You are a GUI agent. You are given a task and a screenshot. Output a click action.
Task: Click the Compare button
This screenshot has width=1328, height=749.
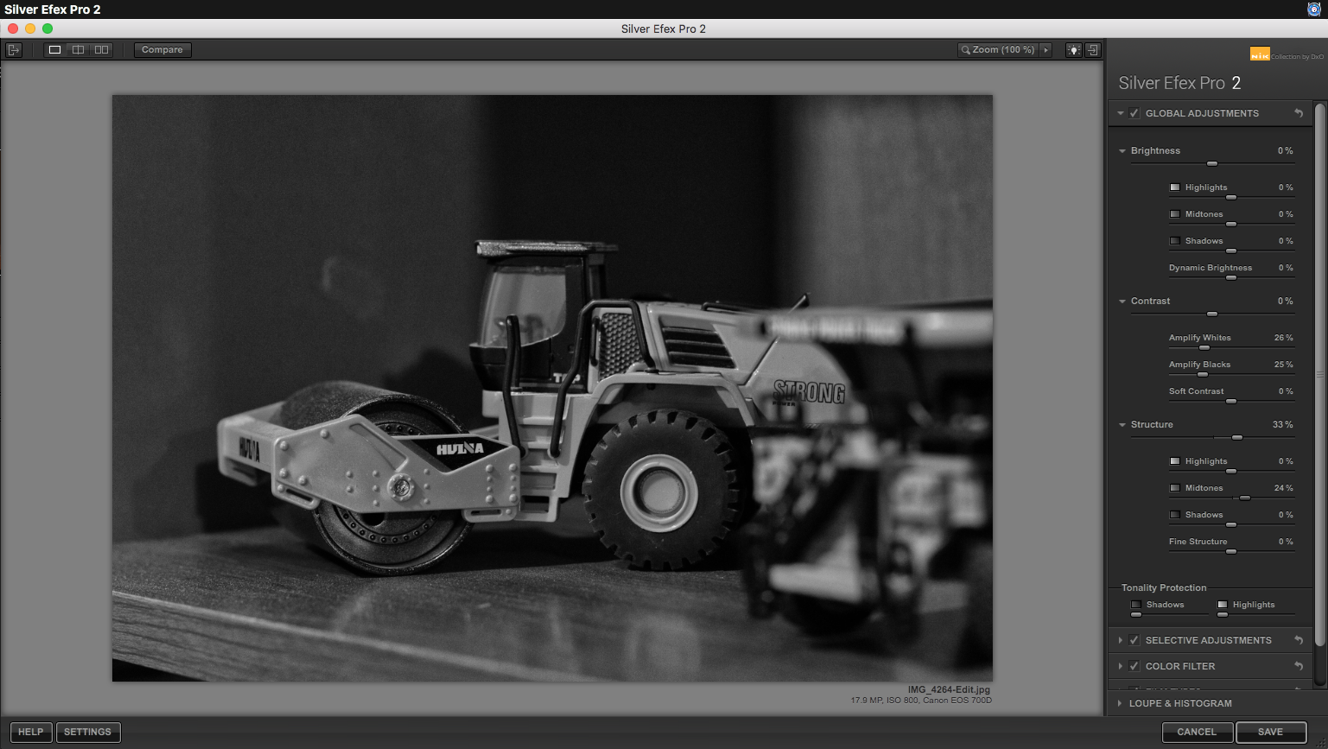162,50
